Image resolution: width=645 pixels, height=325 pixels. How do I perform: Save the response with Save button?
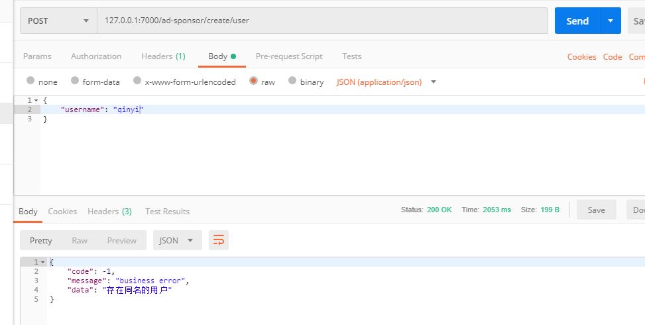(597, 210)
